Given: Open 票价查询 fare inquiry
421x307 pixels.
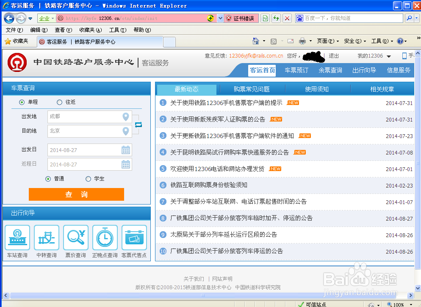Looking at the screenshot, I should 76,238.
